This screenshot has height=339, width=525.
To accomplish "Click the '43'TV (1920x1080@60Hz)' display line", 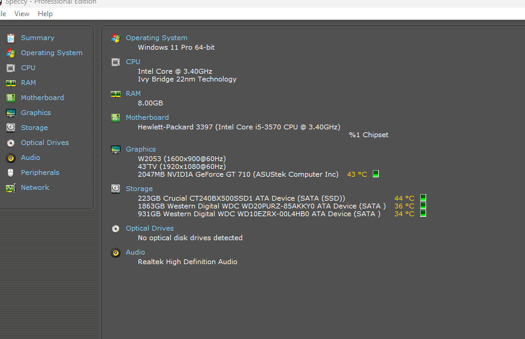I will tap(182, 167).
